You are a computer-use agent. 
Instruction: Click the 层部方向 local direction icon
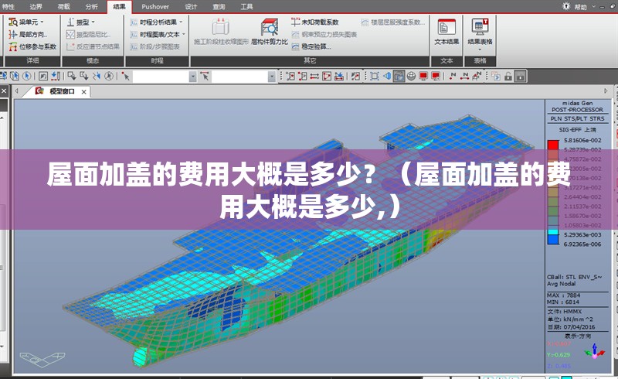pos(12,34)
